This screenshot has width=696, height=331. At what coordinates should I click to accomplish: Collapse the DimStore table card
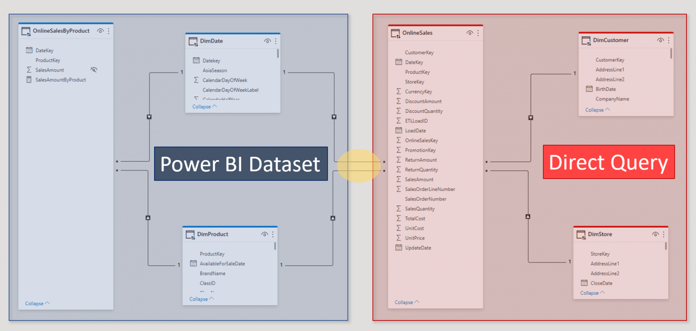click(x=593, y=293)
